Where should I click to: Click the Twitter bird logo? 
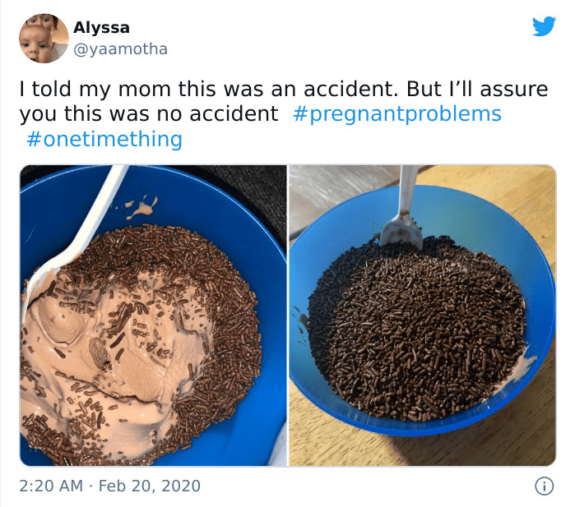[x=545, y=26]
